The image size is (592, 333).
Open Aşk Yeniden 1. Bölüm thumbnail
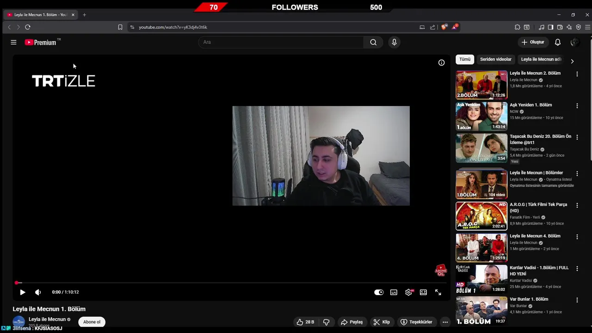pyautogui.click(x=481, y=116)
